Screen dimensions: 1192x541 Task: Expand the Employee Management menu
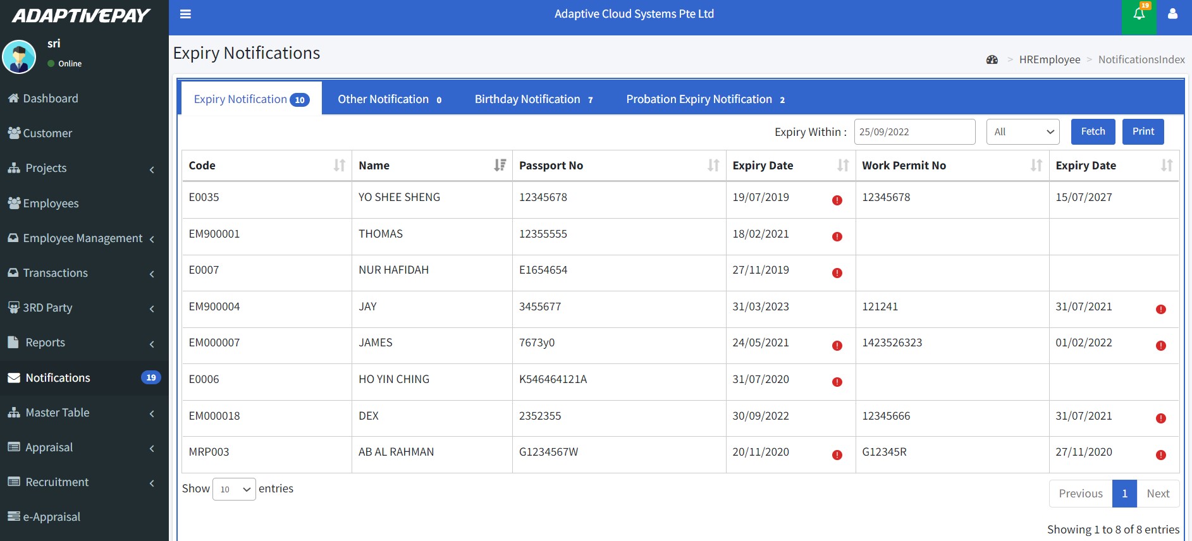(84, 238)
